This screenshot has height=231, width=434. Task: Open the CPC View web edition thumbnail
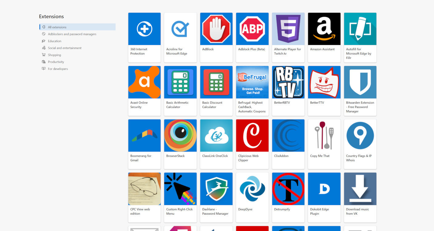pyautogui.click(x=144, y=189)
